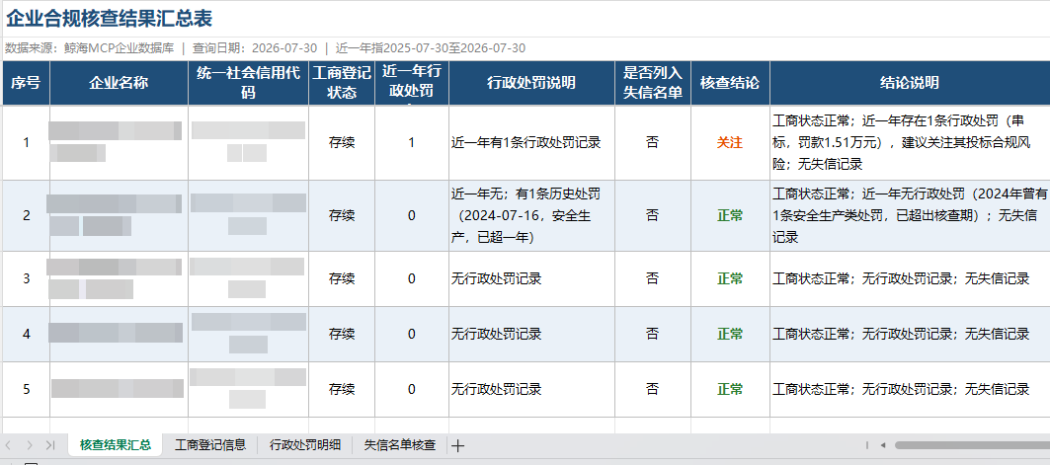Image resolution: width=1050 pixels, height=465 pixels.
Task: Click the horizontal scrollbar's left arrow
Action: [x=883, y=445]
